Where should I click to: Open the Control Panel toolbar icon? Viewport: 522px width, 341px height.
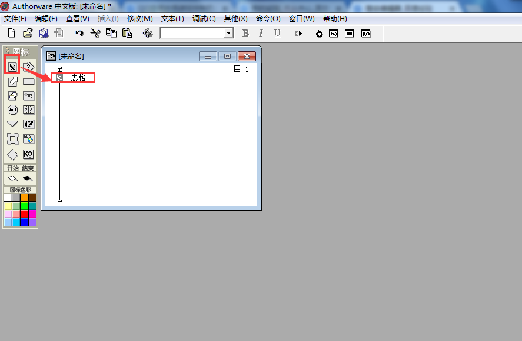318,33
